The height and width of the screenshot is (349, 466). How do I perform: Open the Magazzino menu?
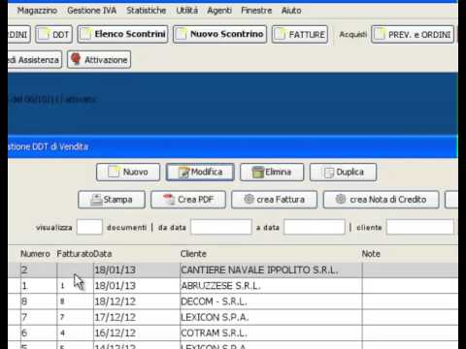coord(37,11)
